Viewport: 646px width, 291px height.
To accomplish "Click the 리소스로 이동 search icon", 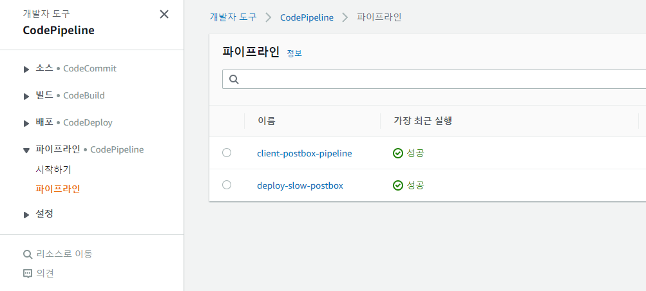I will (x=28, y=254).
